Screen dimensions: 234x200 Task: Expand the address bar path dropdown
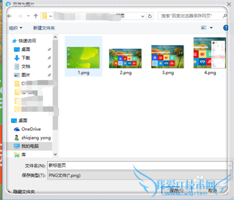click(x=142, y=16)
